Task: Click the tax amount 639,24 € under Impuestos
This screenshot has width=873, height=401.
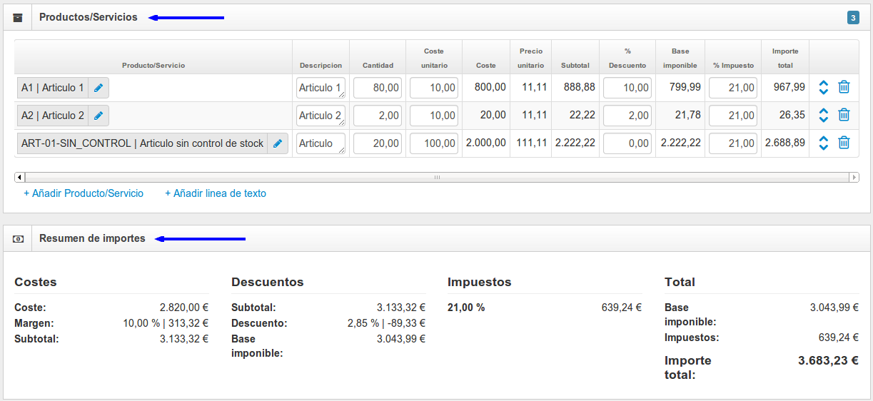Action: 622,308
